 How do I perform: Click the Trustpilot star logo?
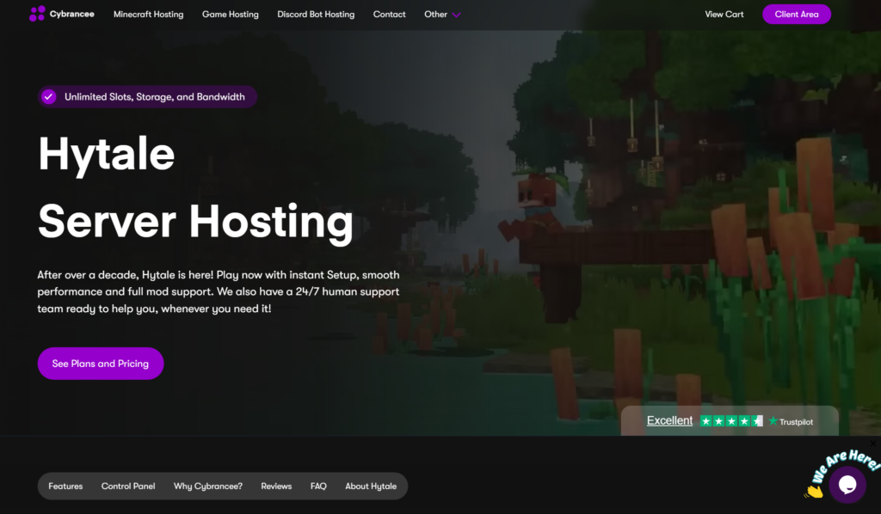coord(773,421)
